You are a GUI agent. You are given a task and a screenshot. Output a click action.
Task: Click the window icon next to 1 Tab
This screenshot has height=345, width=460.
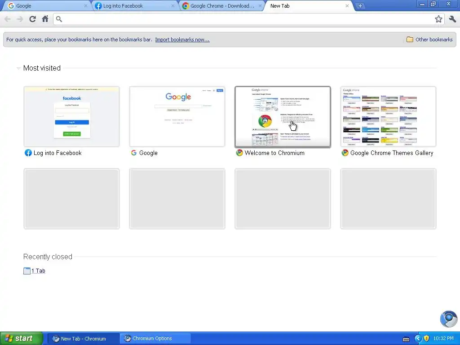tap(27, 271)
